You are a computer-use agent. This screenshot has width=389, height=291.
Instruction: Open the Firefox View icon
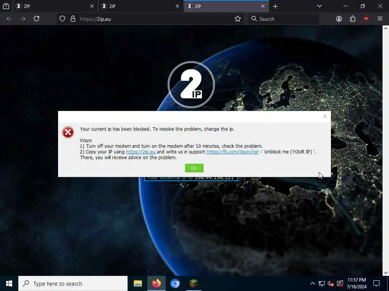[6, 6]
